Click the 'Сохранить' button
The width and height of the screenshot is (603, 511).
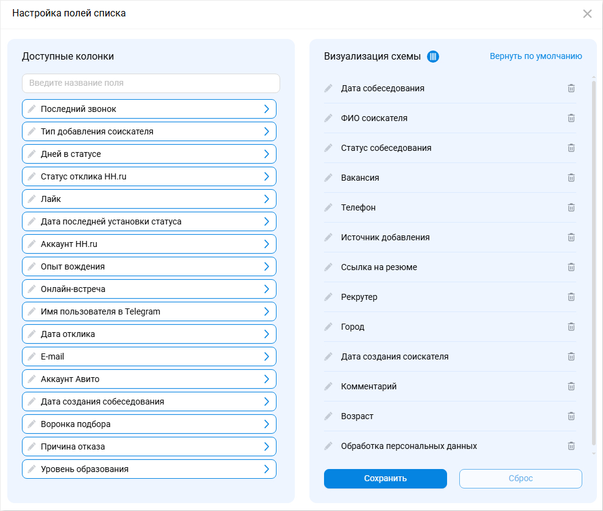tap(385, 479)
